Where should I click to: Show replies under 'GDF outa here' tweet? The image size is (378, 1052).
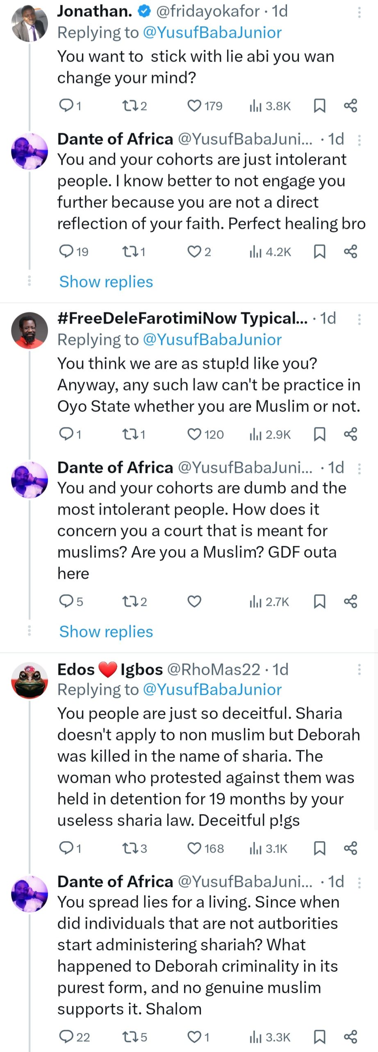coord(106,632)
